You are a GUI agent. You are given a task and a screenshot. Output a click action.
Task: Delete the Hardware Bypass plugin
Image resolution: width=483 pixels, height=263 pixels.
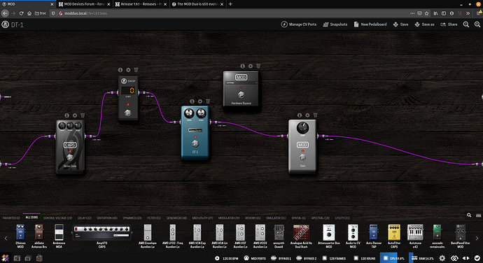click(x=258, y=66)
